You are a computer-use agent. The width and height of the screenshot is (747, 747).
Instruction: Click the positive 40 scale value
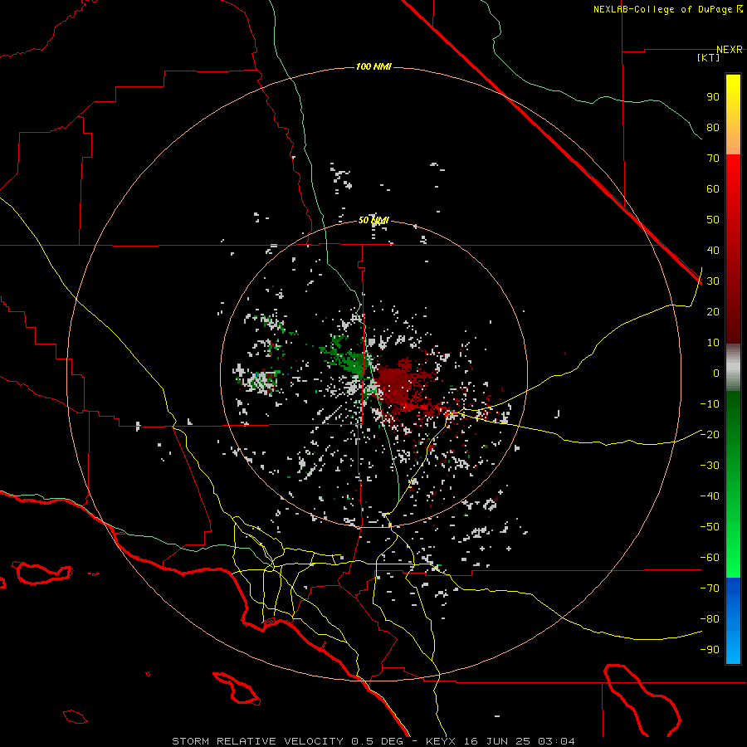pyautogui.click(x=713, y=250)
